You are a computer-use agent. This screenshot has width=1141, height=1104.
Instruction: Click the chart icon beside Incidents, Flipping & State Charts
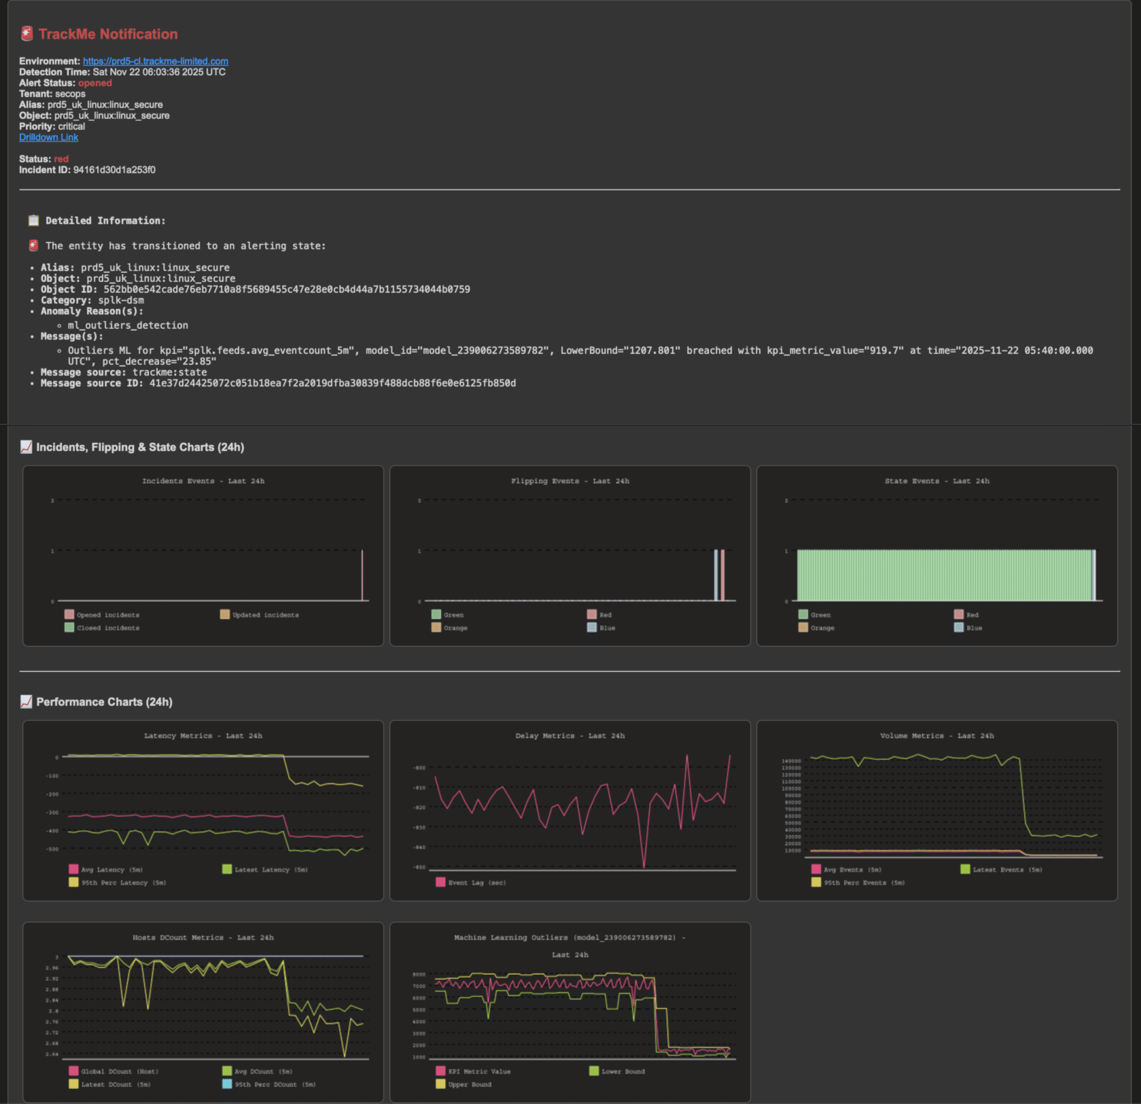tap(27, 447)
